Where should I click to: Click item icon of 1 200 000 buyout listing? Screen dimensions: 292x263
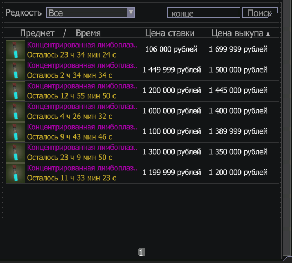pyautogui.click(x=16, y=173)
